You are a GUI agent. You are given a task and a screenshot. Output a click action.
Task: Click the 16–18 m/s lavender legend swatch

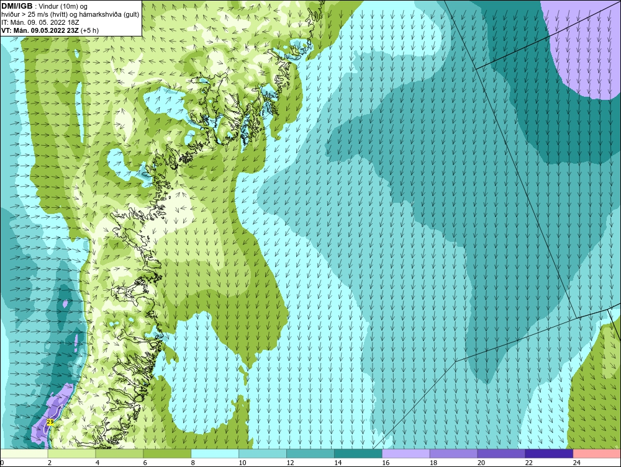coord(406,453)
